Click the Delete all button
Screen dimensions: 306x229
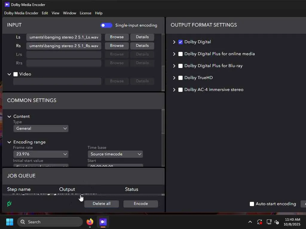tap(102, 204)
